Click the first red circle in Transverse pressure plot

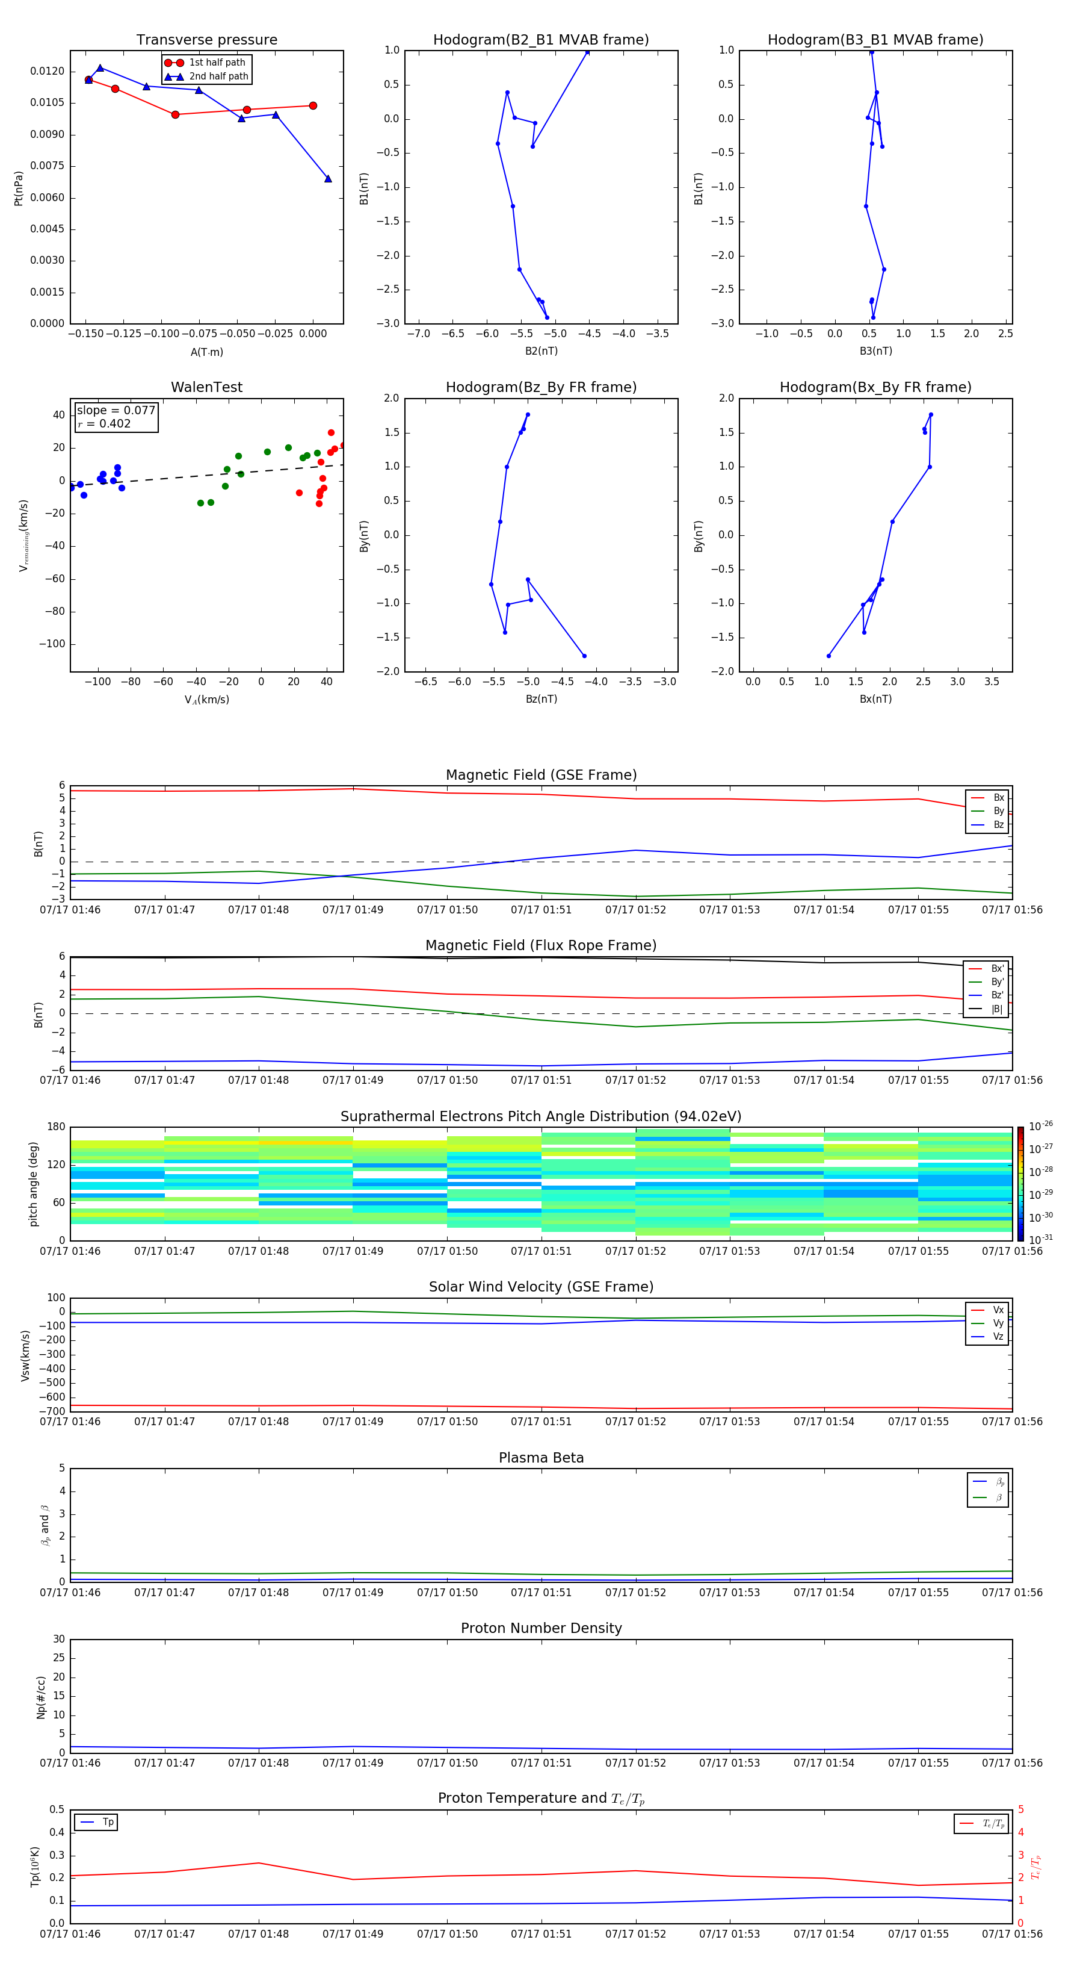click(x=88, y=79)
